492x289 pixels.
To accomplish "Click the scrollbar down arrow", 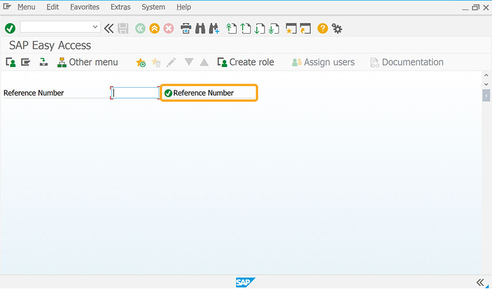I will 486,84.
